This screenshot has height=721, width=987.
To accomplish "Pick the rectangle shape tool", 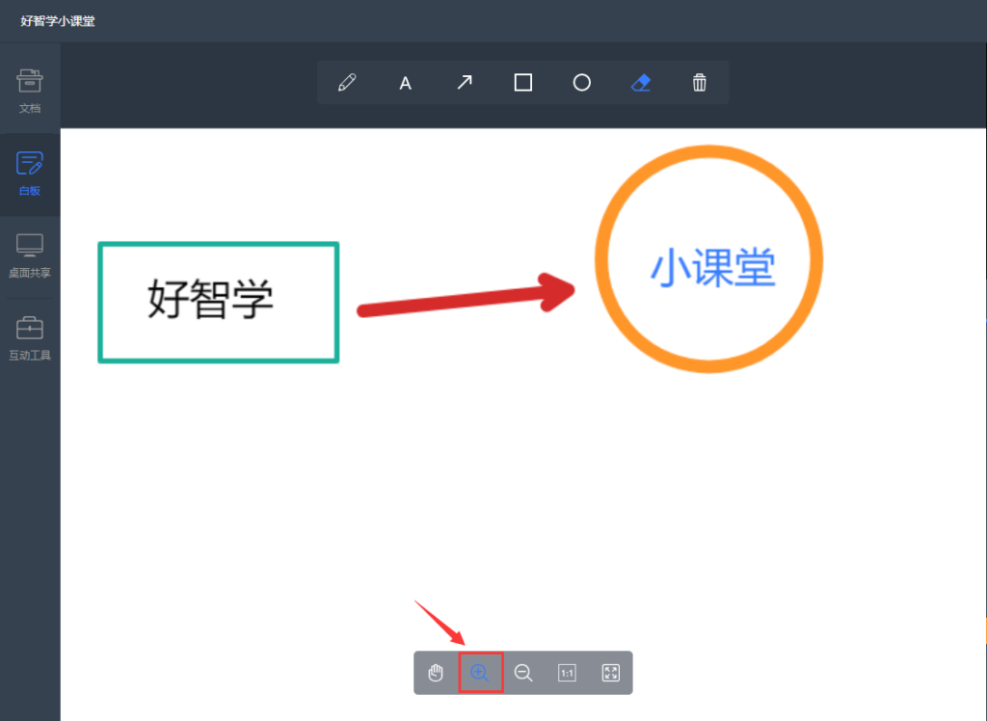I will [x=523, y=83].
